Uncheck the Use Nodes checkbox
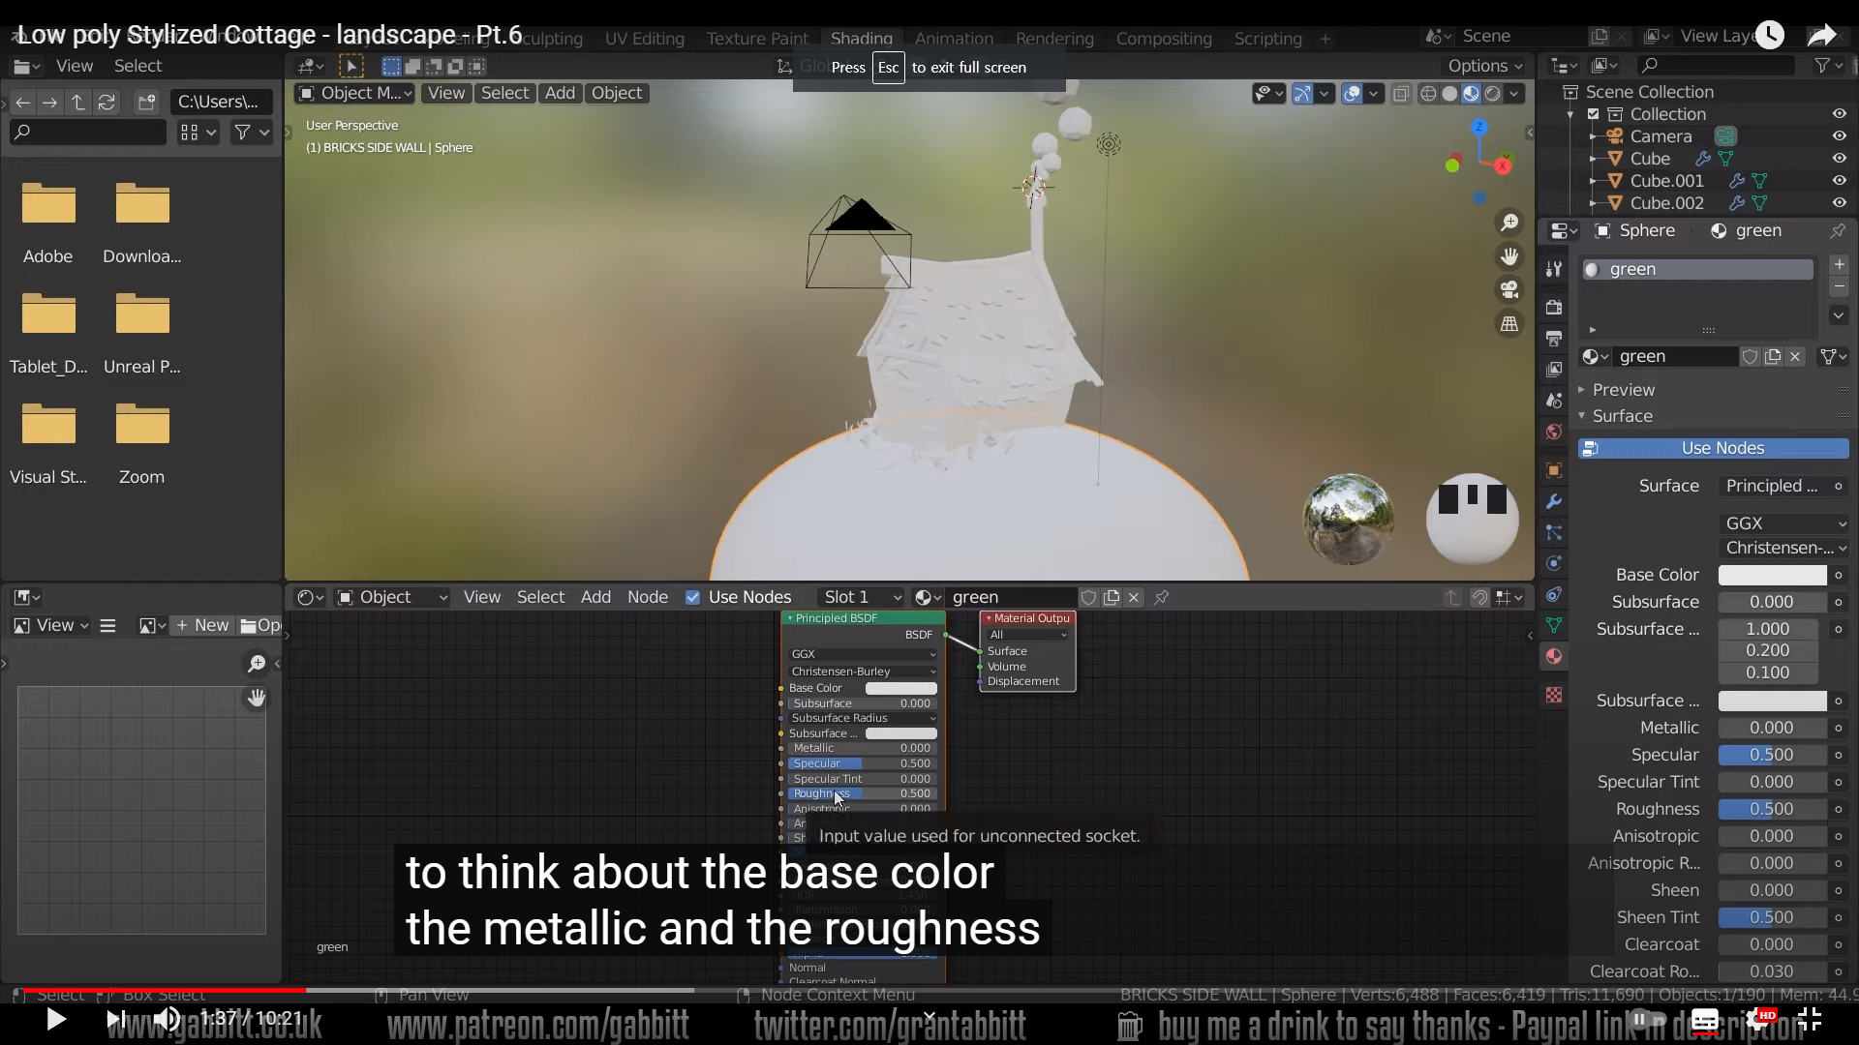 click(692, 597)
